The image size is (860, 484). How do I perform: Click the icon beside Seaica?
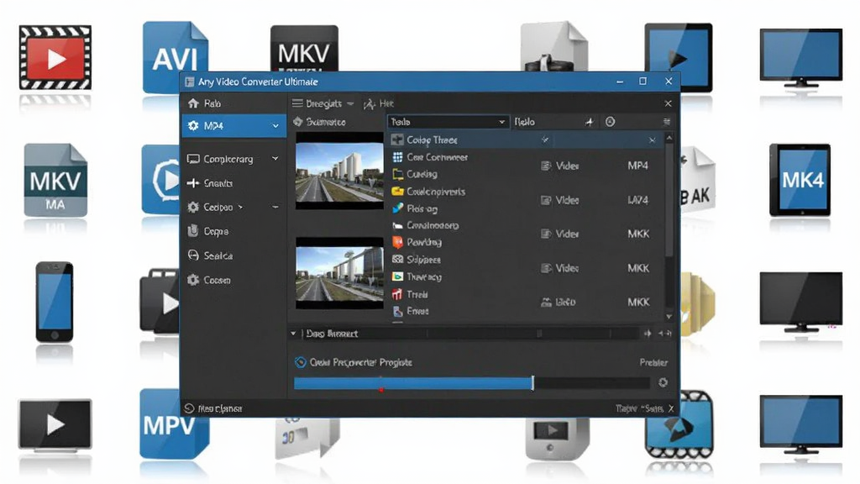(x=193, y=255)
